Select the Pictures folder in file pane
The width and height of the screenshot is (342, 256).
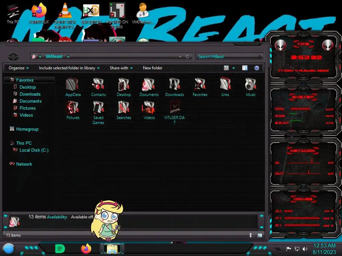pos(73,110)
